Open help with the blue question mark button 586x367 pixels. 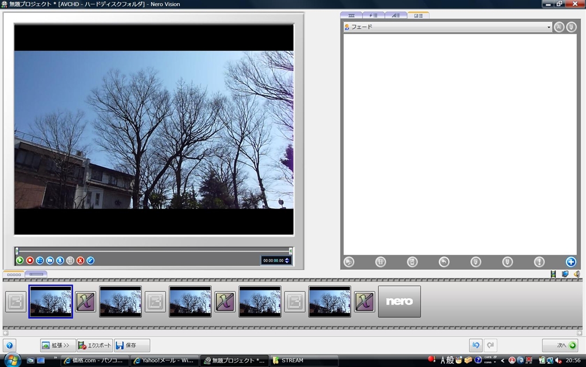pyautogui.click(x=10, y=345)
